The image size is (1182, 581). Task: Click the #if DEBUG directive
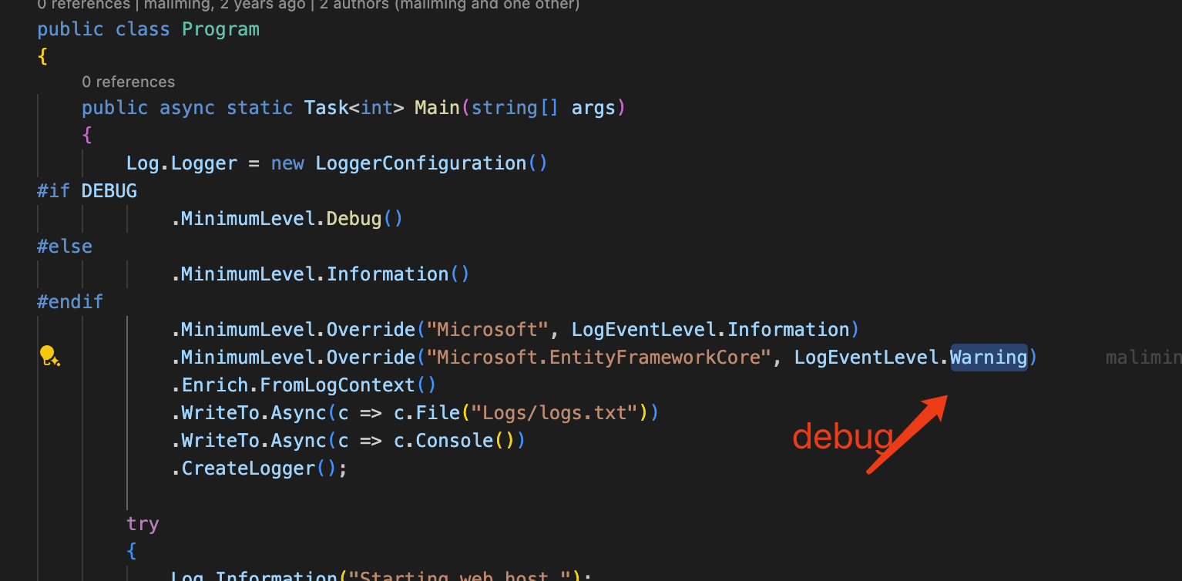(86, 191)
